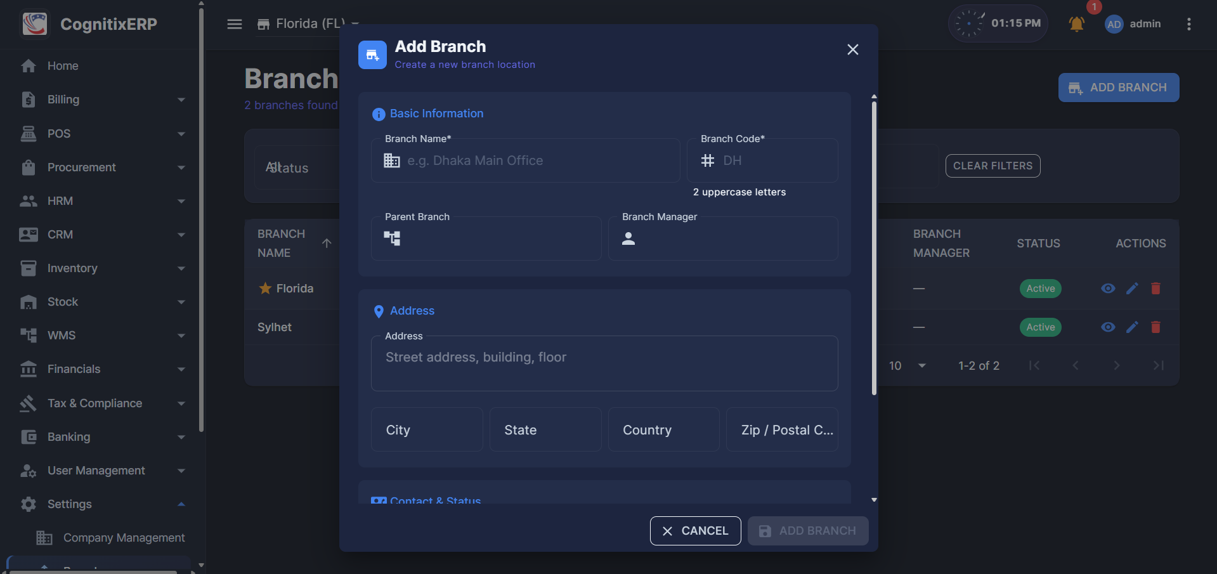Screen dimensions: 1217x574
Task: Click the Procurement shopping bag icon
Action: (29, 167)
